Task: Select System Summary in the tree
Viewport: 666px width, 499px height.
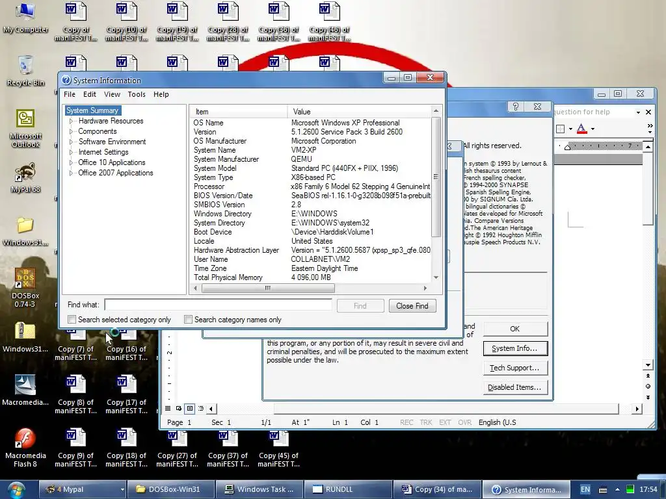Action: pos(92,110)
